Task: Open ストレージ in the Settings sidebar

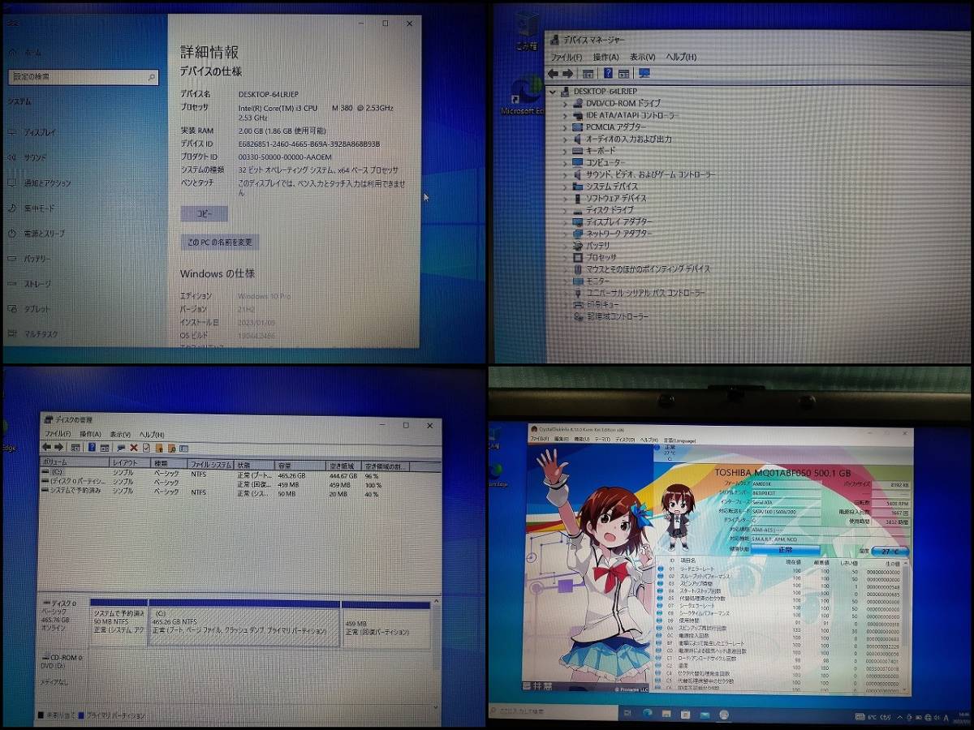Action: [x=30, y=284]
